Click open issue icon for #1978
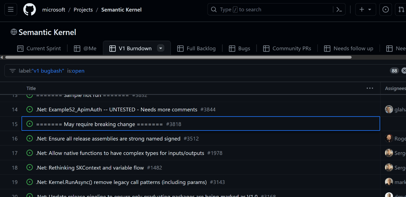 (x=29, y=153)
